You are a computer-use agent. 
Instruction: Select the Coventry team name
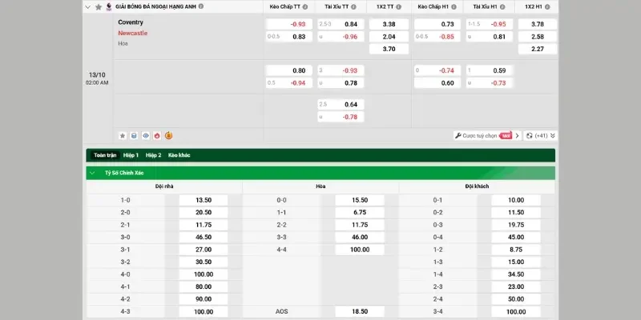pos(131,22)
